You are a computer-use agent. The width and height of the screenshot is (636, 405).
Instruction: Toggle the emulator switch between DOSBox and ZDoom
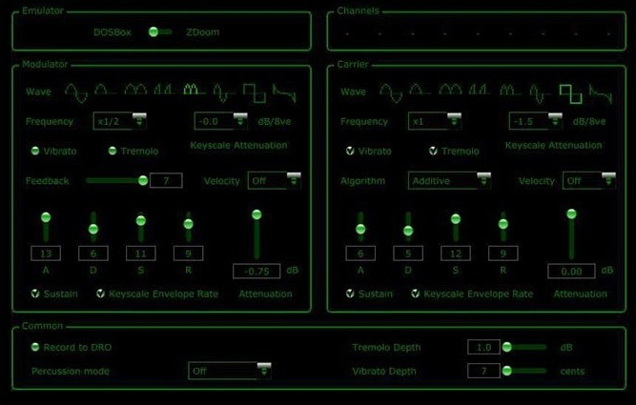[158, 32]
